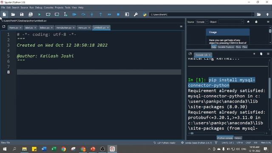This screenshot has height=153, width=272.
Task: Toggle the Help pane lock icon
Action: pos(256,22)
